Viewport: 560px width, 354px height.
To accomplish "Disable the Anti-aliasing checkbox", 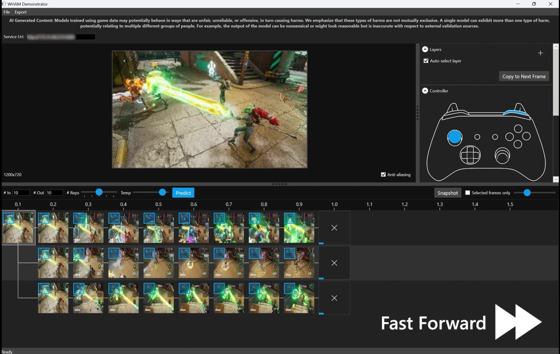I will pyautogui.click(x=383, y=174).
